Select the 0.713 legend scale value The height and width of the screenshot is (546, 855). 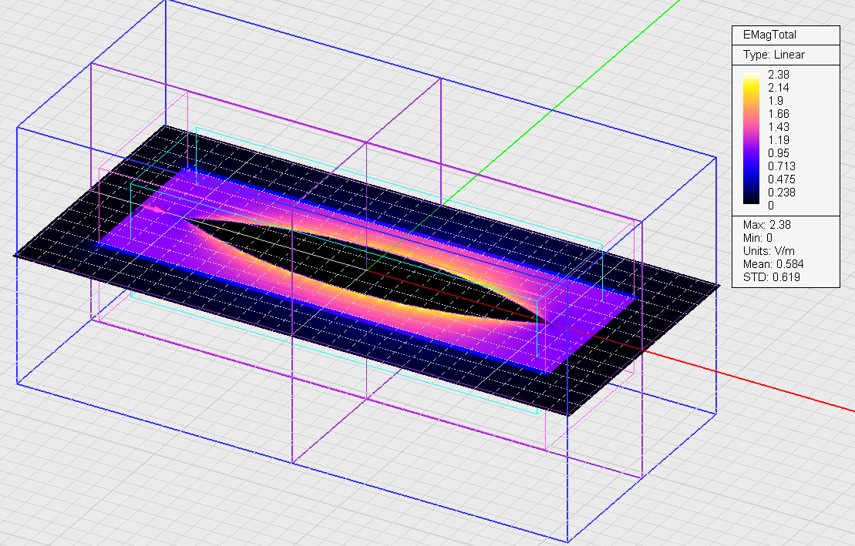click(x=781, y=166)
